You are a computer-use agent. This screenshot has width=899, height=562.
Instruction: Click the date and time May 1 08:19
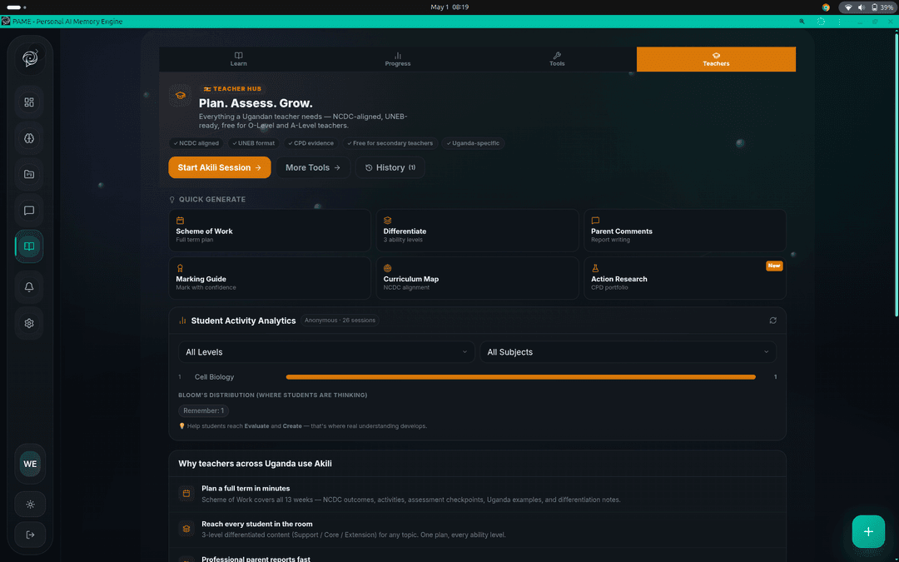click(x=449, y=7)
